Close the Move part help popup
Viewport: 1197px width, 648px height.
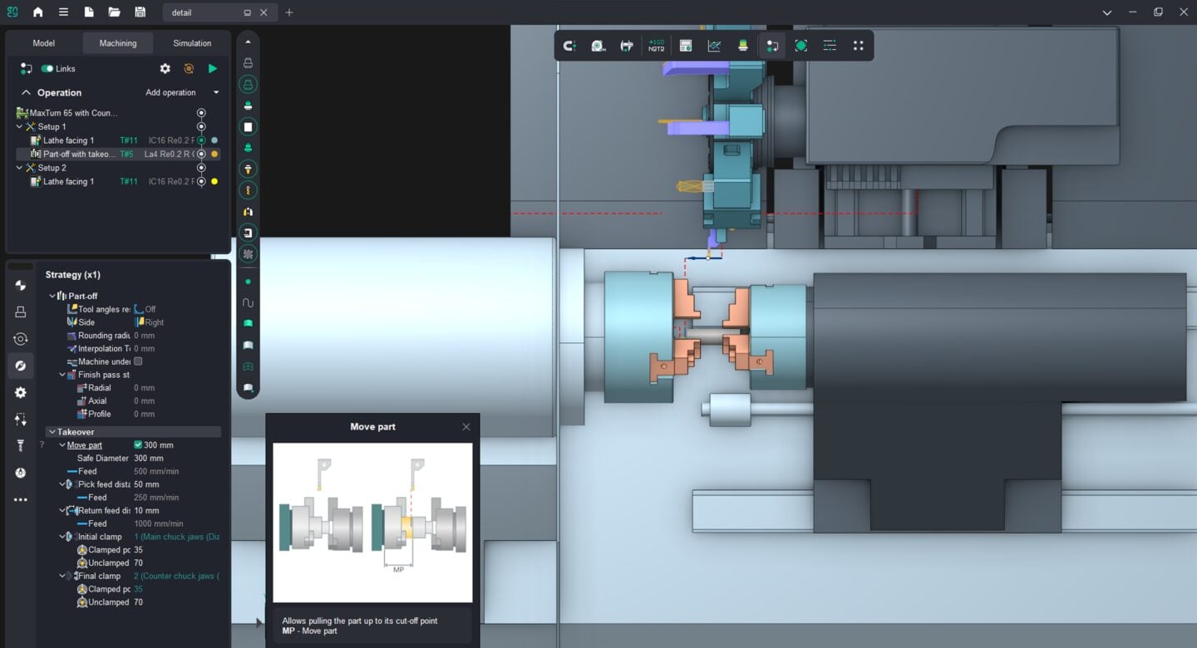pyautogui.click(x=465, y=427)
